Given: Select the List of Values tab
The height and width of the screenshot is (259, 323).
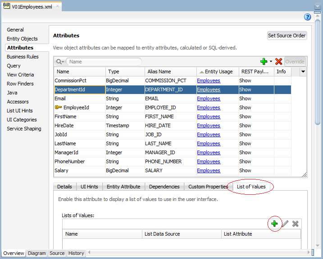Looking at the screenshot, I should tap(251, 187).
